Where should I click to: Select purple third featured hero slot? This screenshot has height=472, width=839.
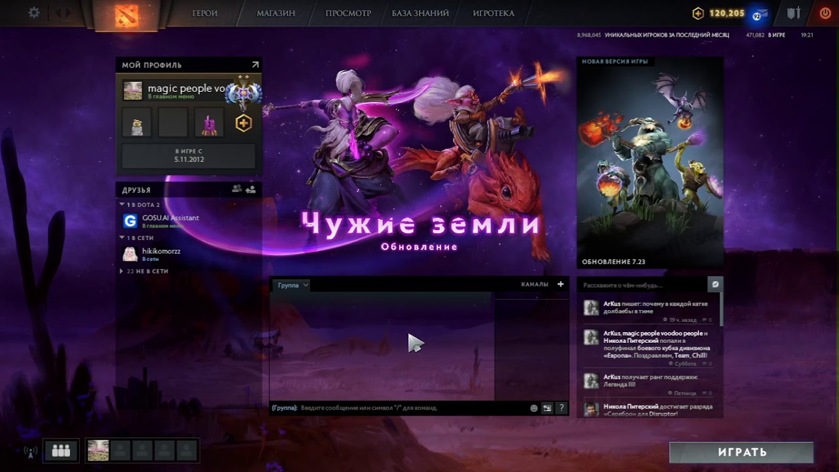tap(209, 123)
